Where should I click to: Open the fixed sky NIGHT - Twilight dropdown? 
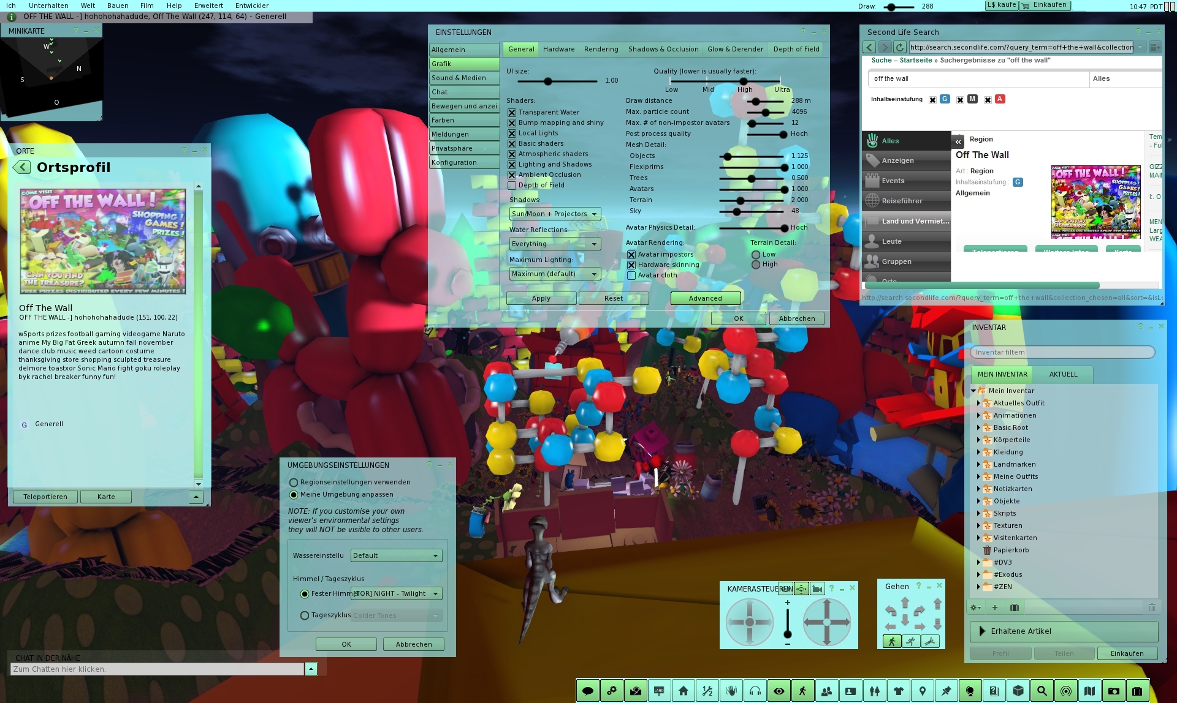[x=397, y=593]
